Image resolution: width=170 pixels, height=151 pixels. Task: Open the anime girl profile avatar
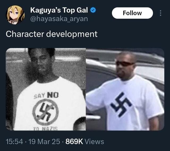point(15,15)
